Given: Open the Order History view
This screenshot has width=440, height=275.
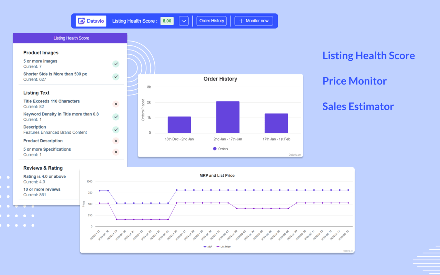Looking at the screenshot, I should [211, 21].
